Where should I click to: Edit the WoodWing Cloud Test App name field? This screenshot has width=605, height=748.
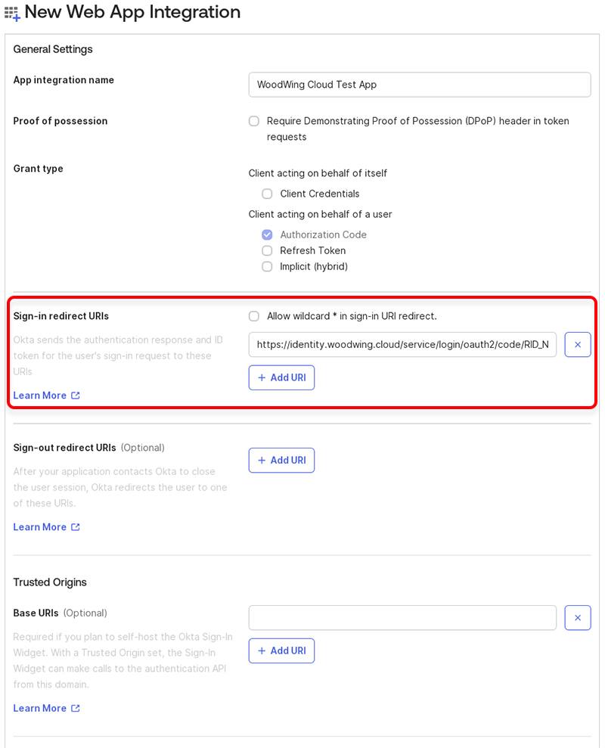tap(419, 84)
